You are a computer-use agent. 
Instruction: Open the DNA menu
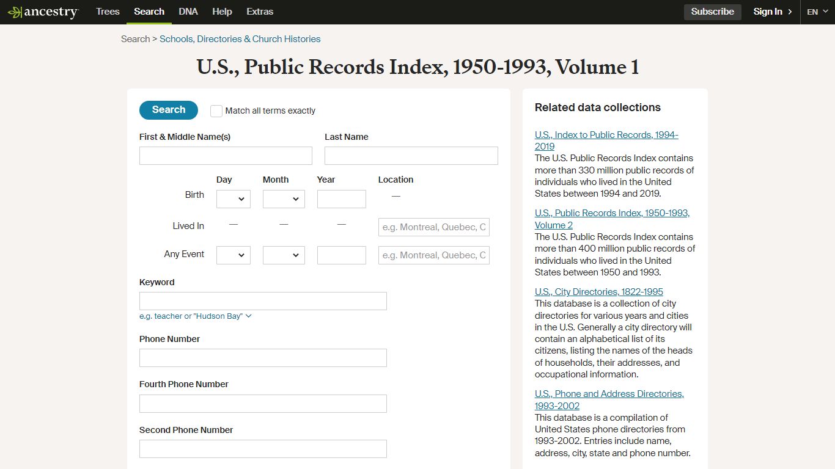188,12
